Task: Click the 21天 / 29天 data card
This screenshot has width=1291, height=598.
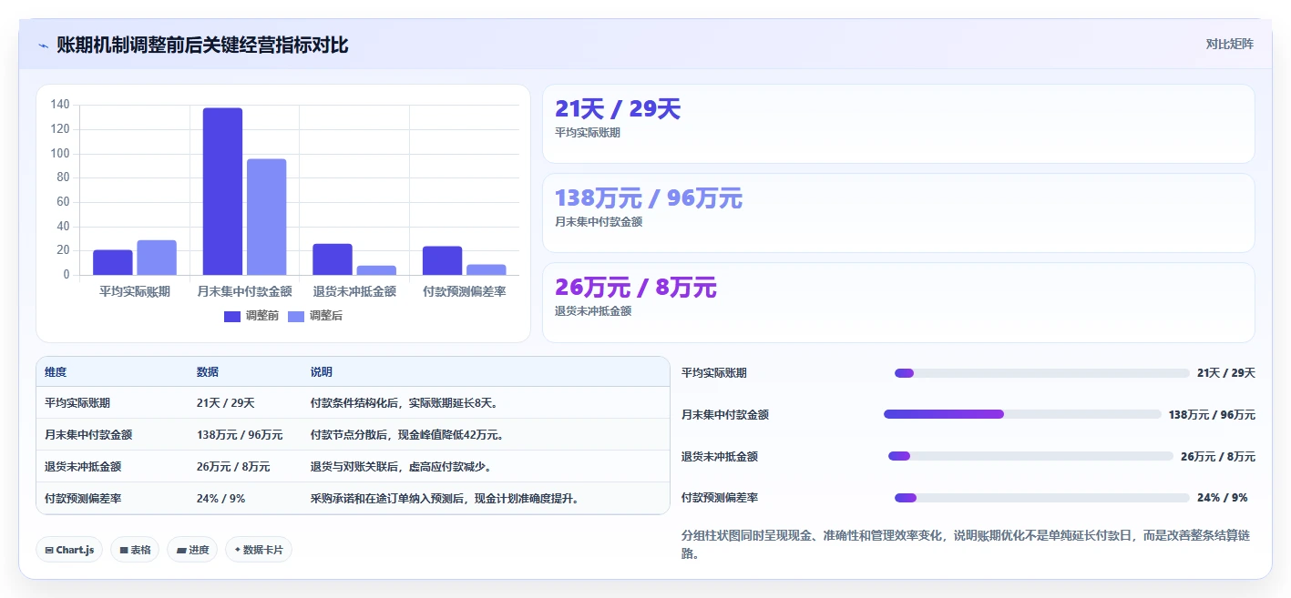Action: coord(898,124)
